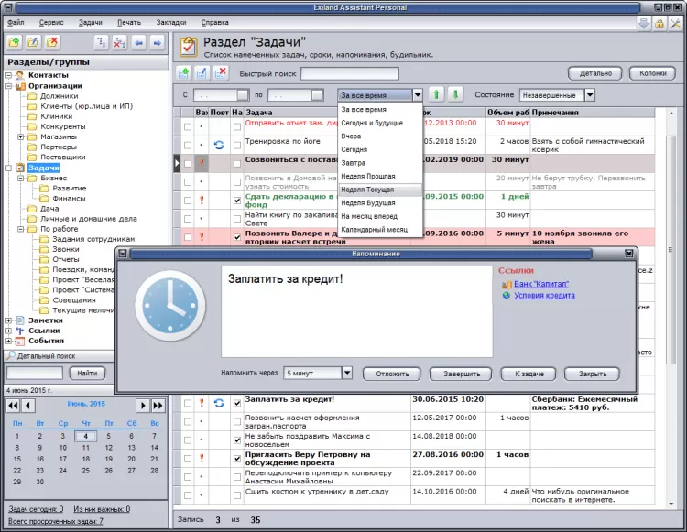Viewport: 687px width, 532px height.
Task: Click the add task icon beside quick search
Action: point(183,73)
